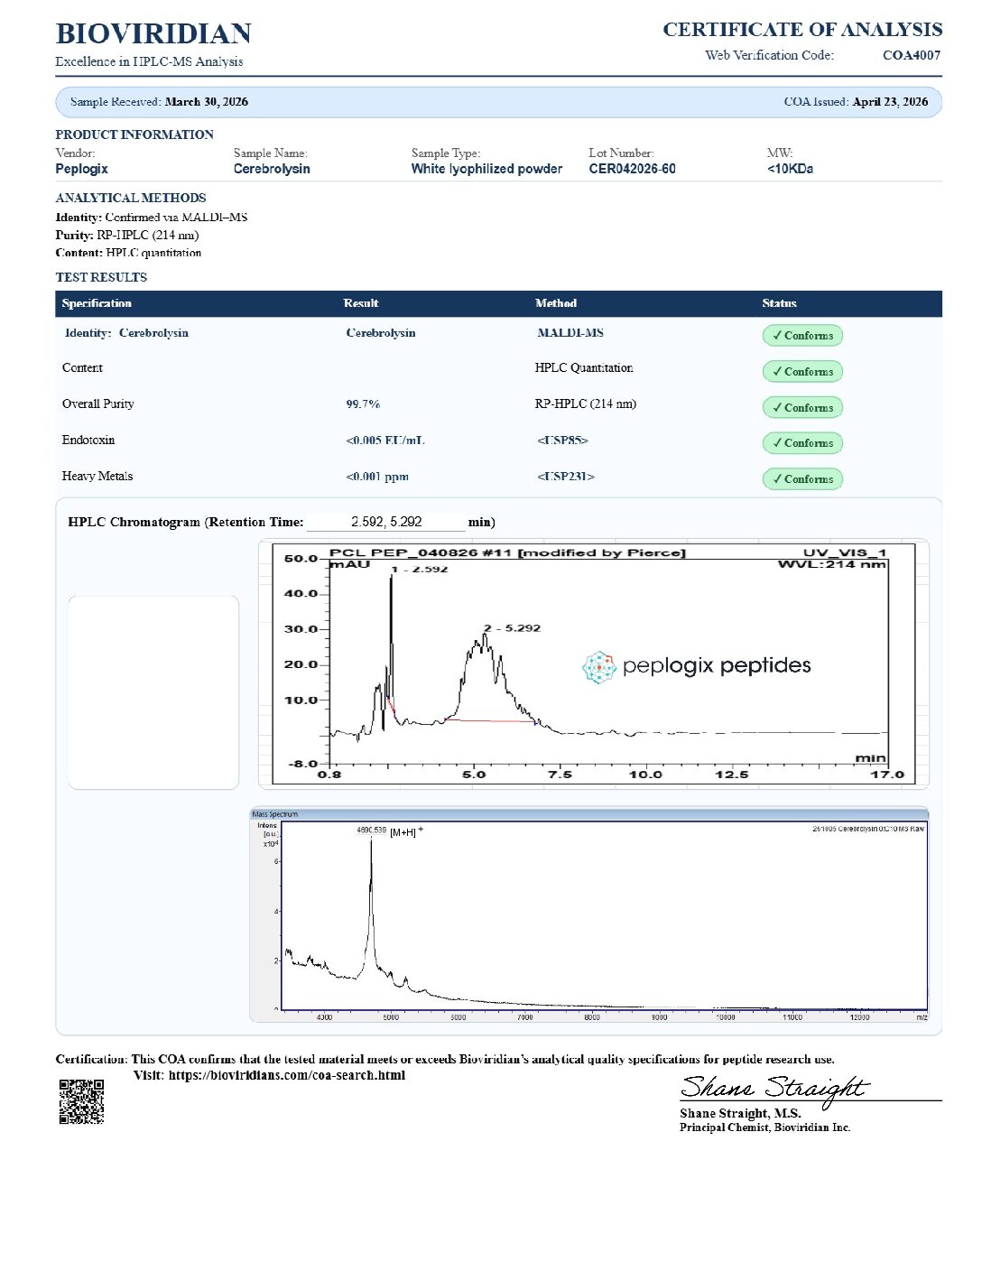Click the ANALYTICAL METHODS section heading
Image resolution: width=982 pixels, height=1271 pixels.
pyautogui.click(x=131, y=198)
